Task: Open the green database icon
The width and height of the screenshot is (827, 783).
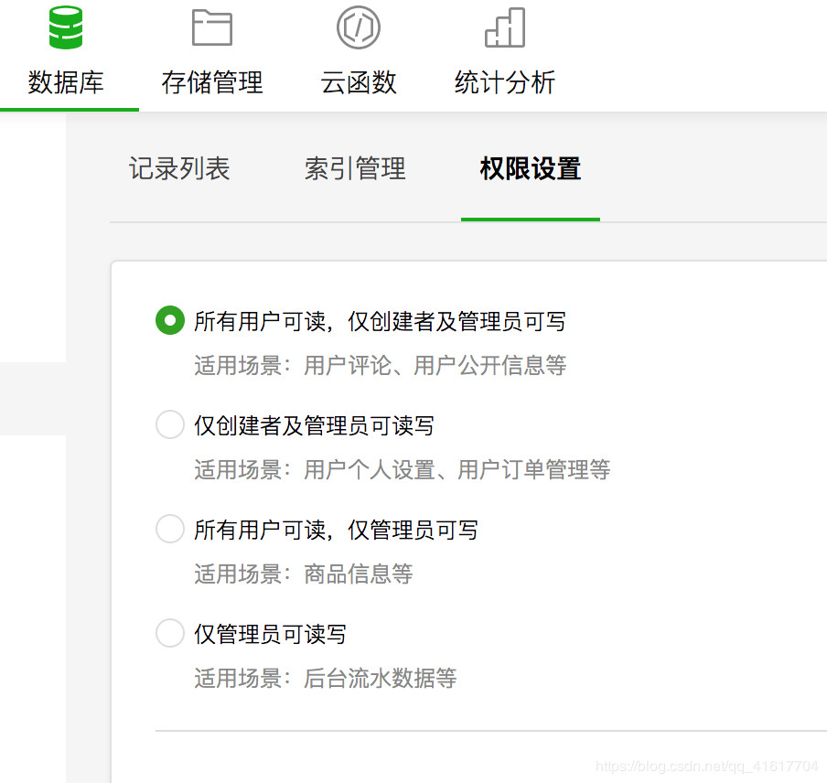Action: (x=66, y=27)
